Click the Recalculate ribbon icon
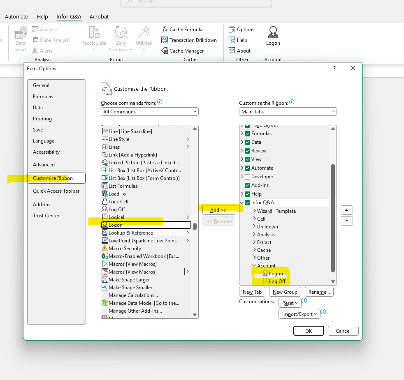Viewport: 404px width, 380px height. pos(94,32)
